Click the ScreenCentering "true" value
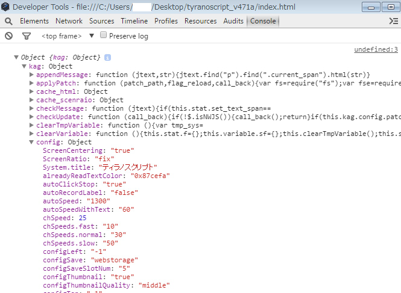The width and height of the screenshot is (401, 293). tap(122, 150)
